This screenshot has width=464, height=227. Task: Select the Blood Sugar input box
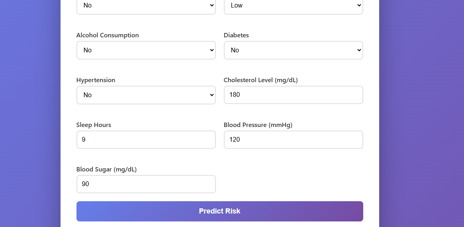click(x=146, y=184)
